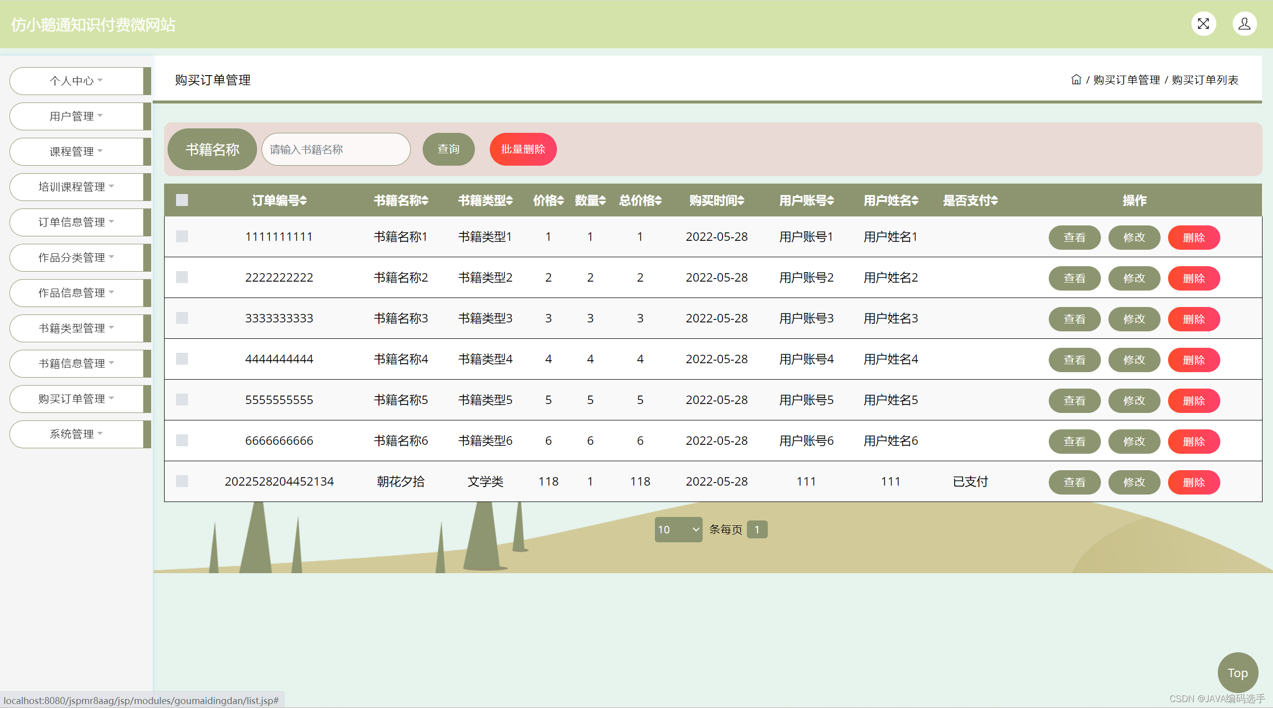Image resolution: width=1273 pixels, height=708 pixels.
Task: Click the 文学类 book type cell
Action: (485, 481)
